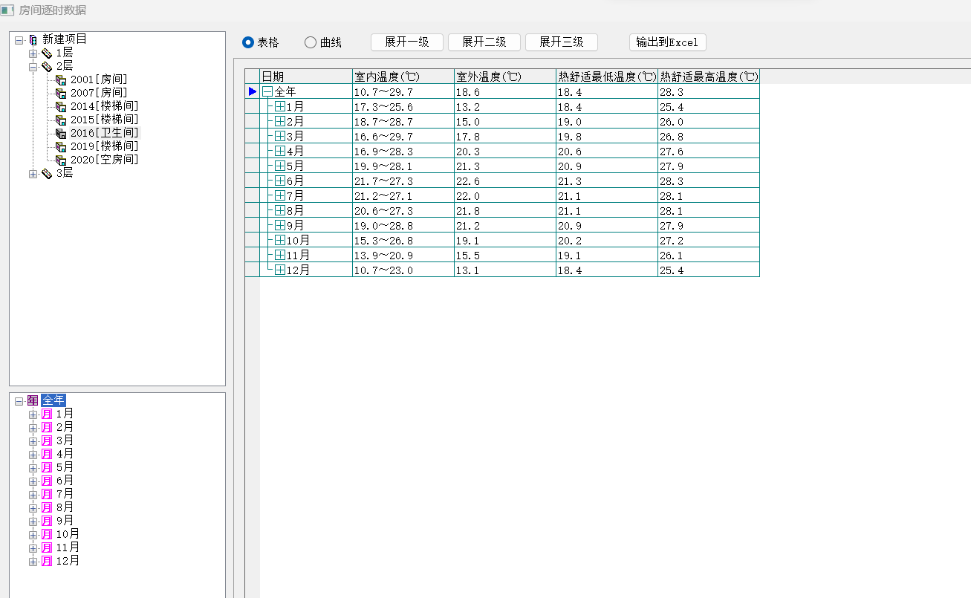Collapse the 全年 row in the table
The width and height of the screenshot is (971, 598).
(x=267, y=91)
